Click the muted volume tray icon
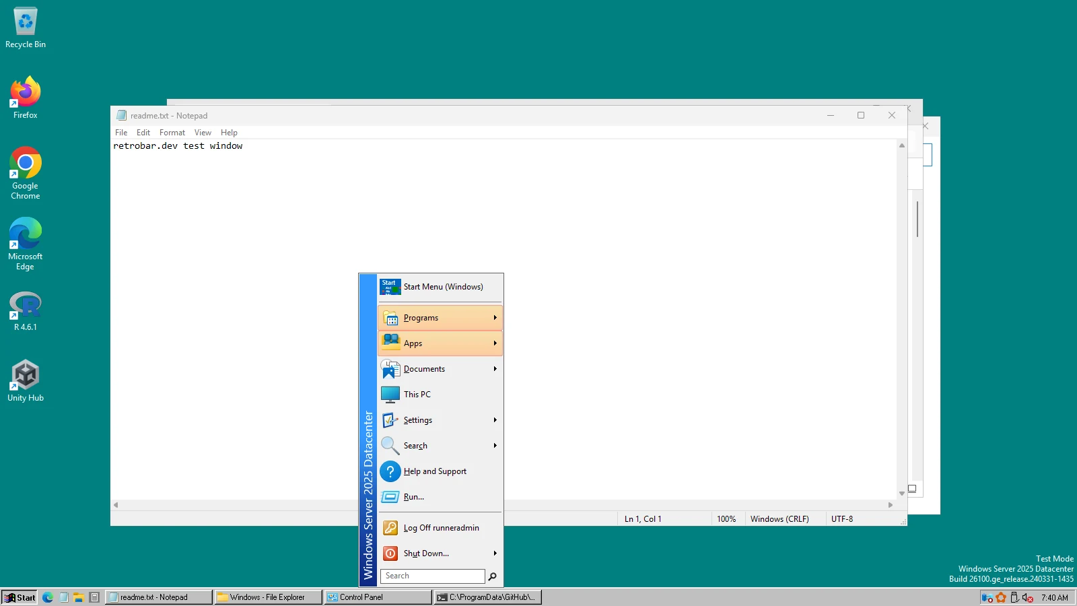The width and height of the screenshot is (1077, 606). [x=1028, y=597]
